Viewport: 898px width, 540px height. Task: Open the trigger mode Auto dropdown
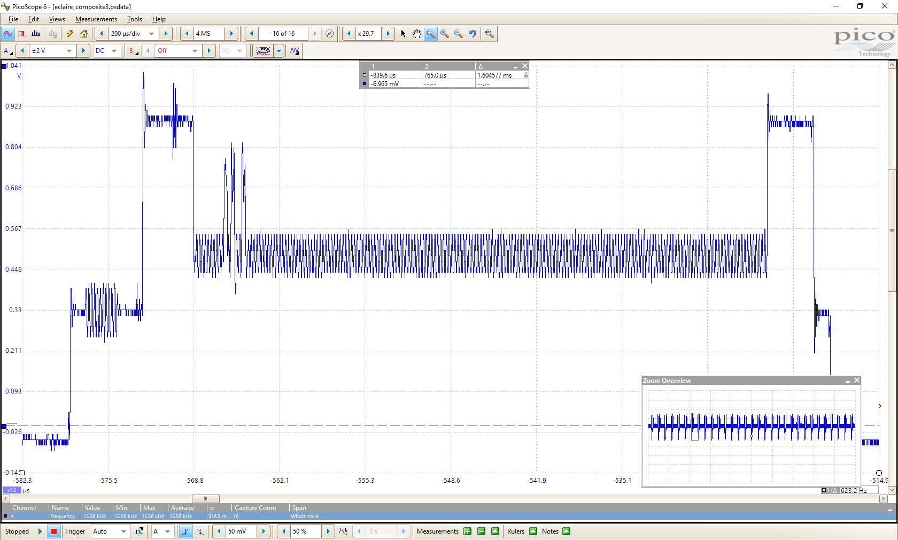coord(124,531)
